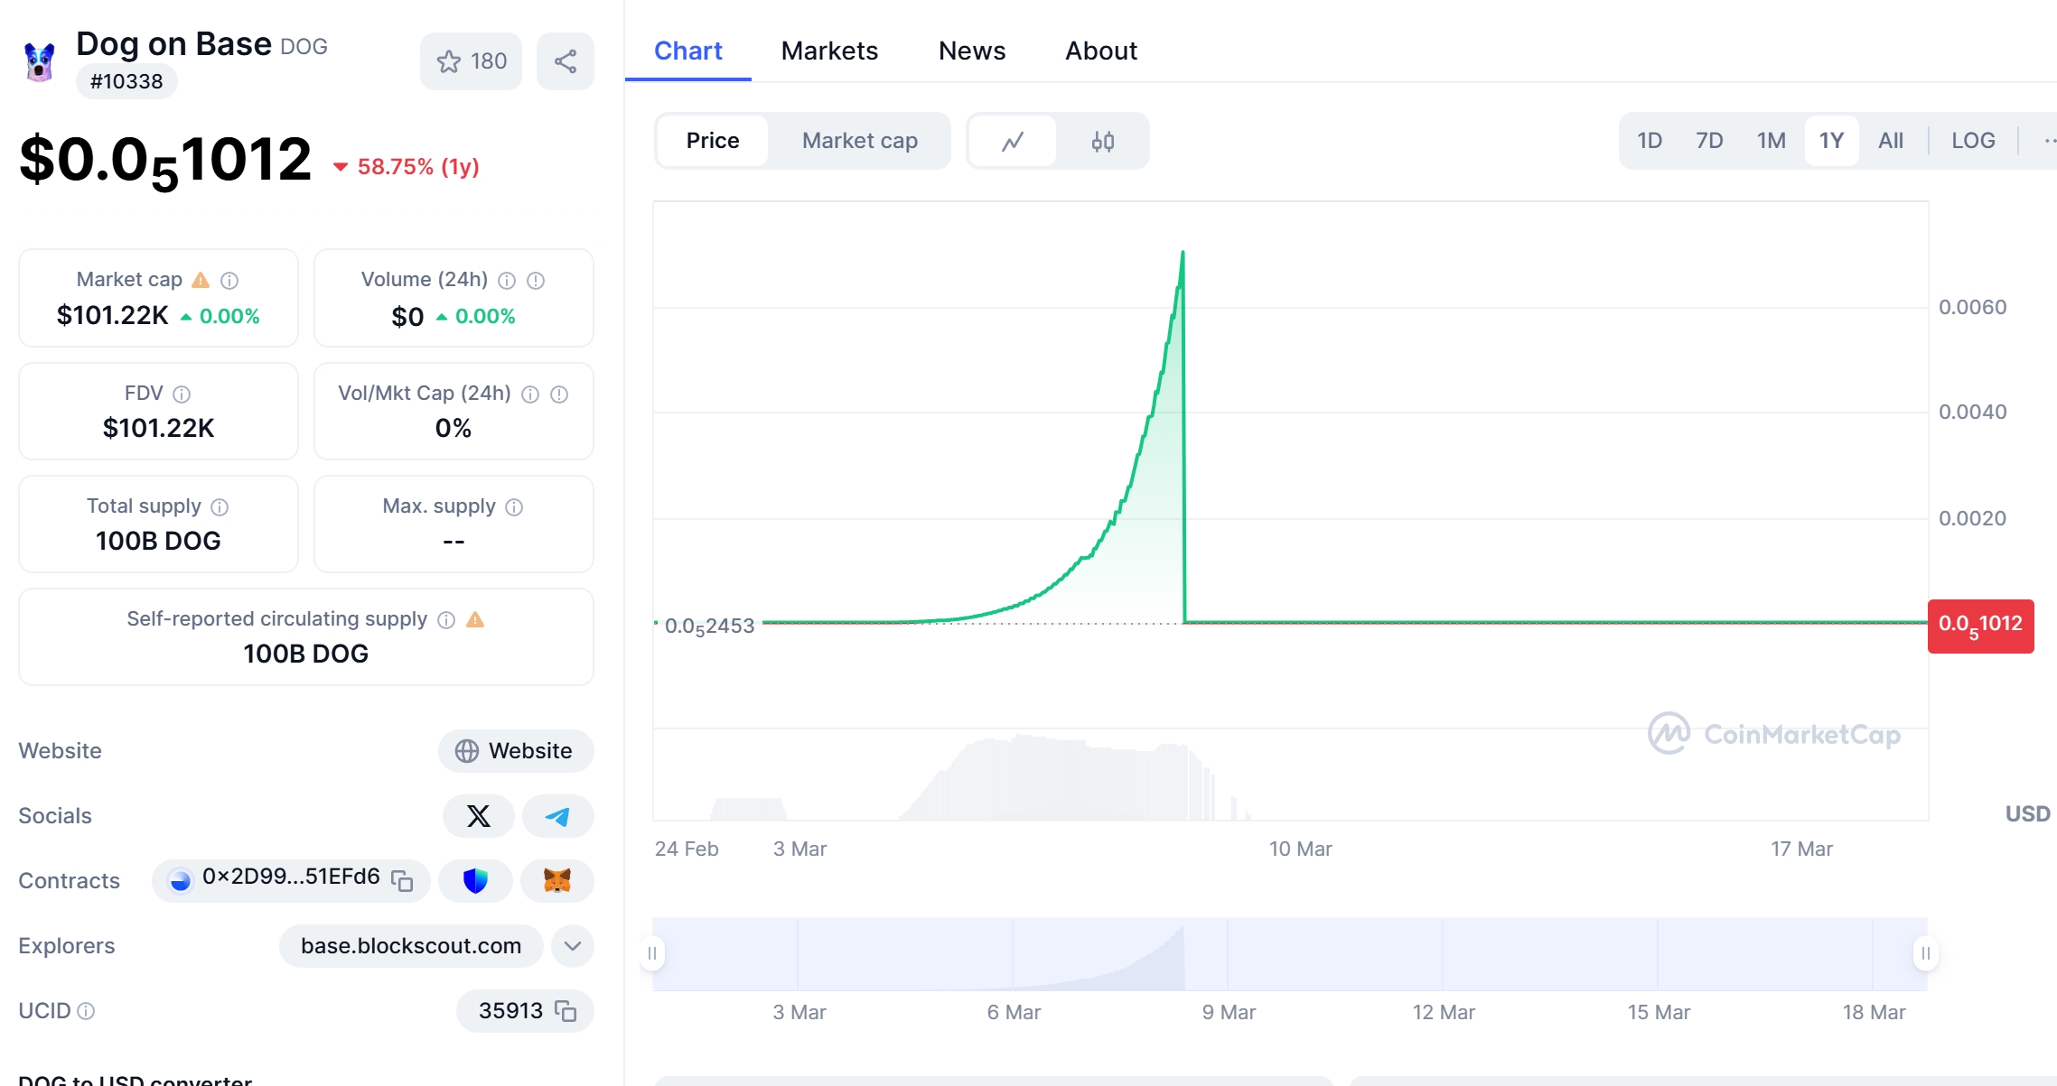2057x1086 pixels.
Task: Click the 58.75% (1y) change text
Action: tap(418, 167)
